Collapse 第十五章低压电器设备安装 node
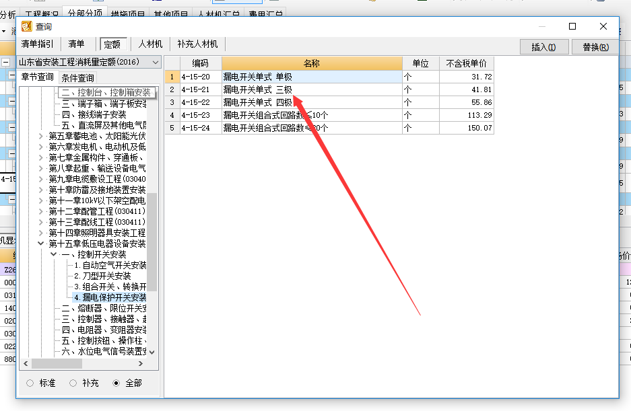Image resolution: width=631 pixels, height=411 pixels. pyautogui.click(x=40, y=244)
